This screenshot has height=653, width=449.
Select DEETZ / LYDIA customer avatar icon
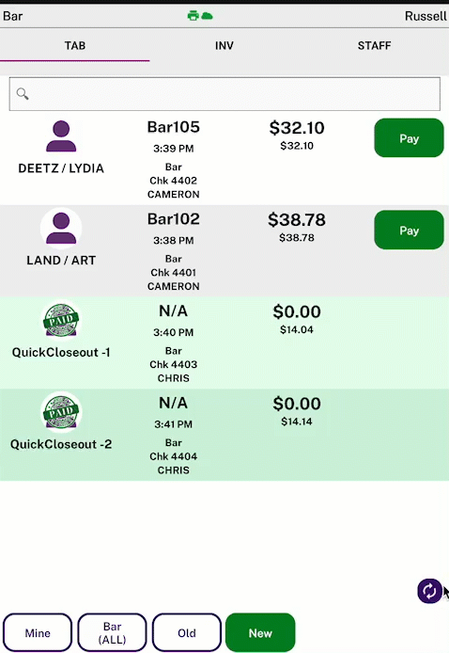61,136
